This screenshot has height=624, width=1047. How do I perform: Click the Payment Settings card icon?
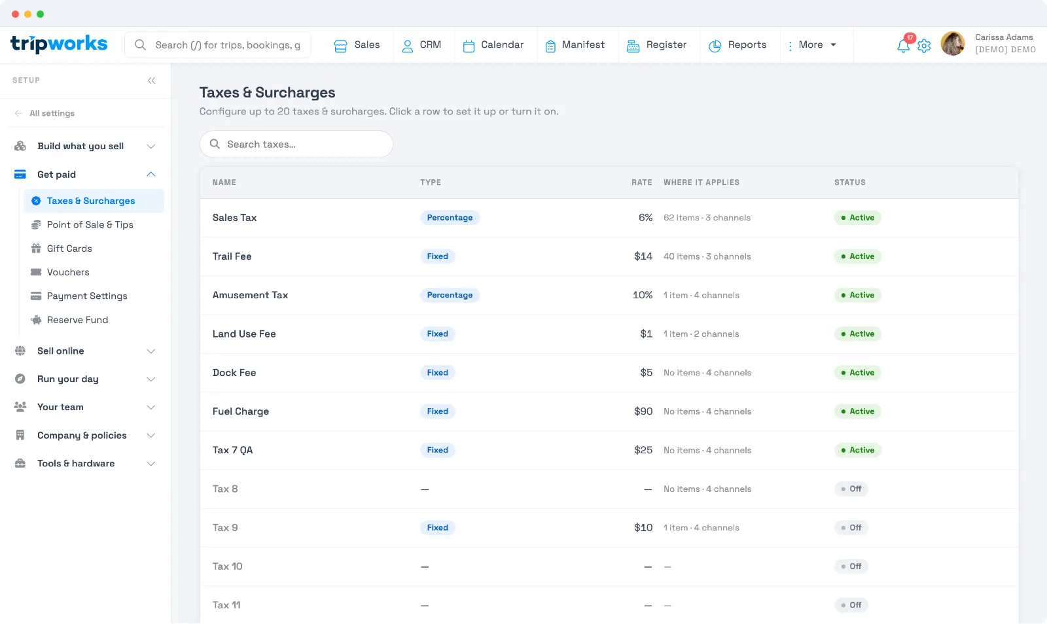tap(36, 296)
